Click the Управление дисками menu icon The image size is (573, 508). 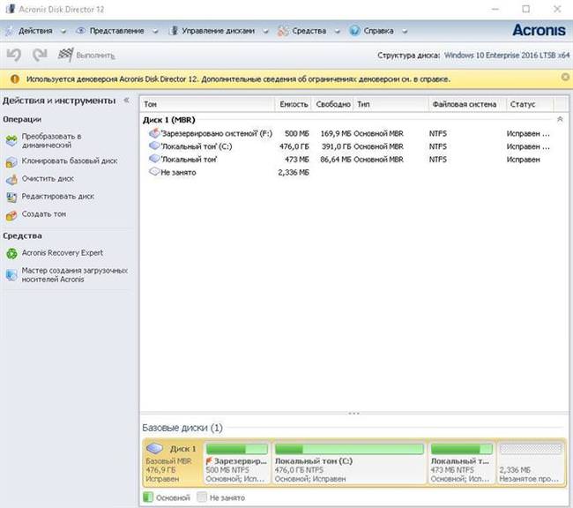174,31
